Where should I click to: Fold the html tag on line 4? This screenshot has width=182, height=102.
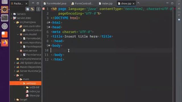coord(49,22)
